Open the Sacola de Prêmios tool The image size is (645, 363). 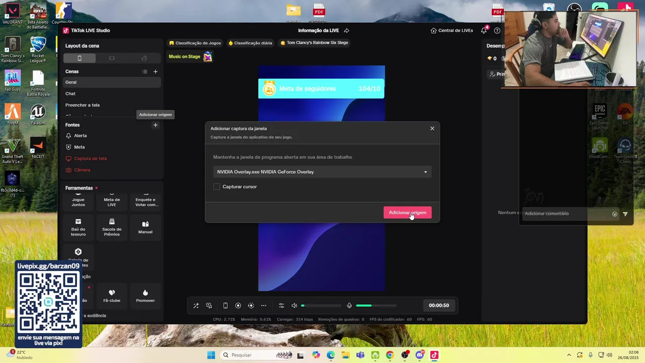point(112,228)
